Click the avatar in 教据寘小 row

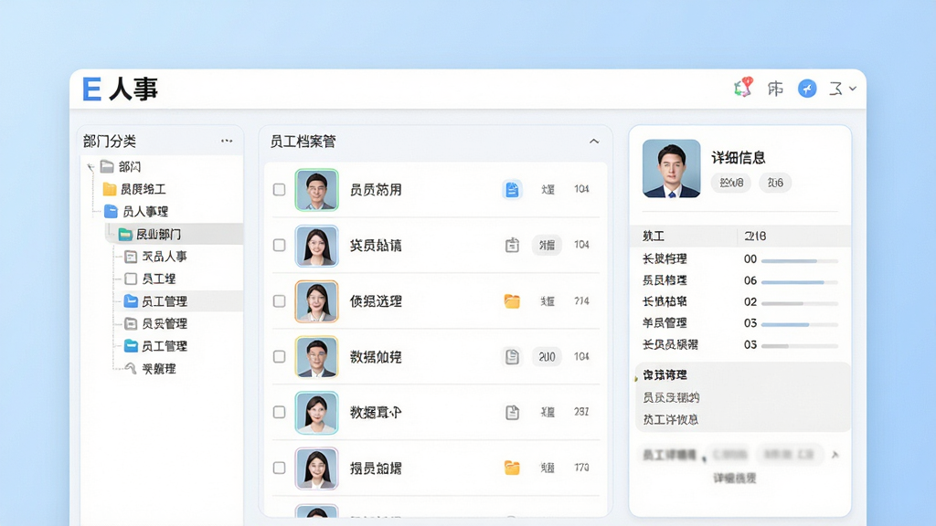pos(316,412)
